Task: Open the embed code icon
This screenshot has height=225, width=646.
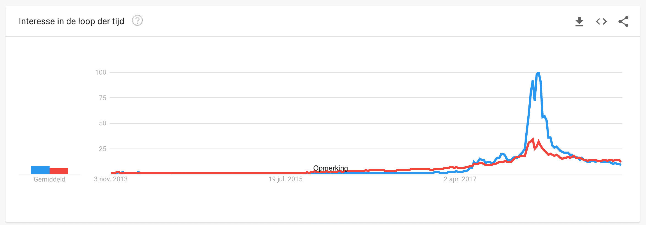Action: (601, 21)
